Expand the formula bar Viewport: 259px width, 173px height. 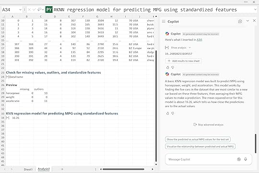click(x=255, y=10)
